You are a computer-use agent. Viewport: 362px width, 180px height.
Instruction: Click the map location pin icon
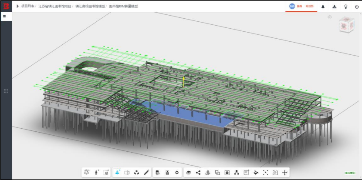point(208,172)
